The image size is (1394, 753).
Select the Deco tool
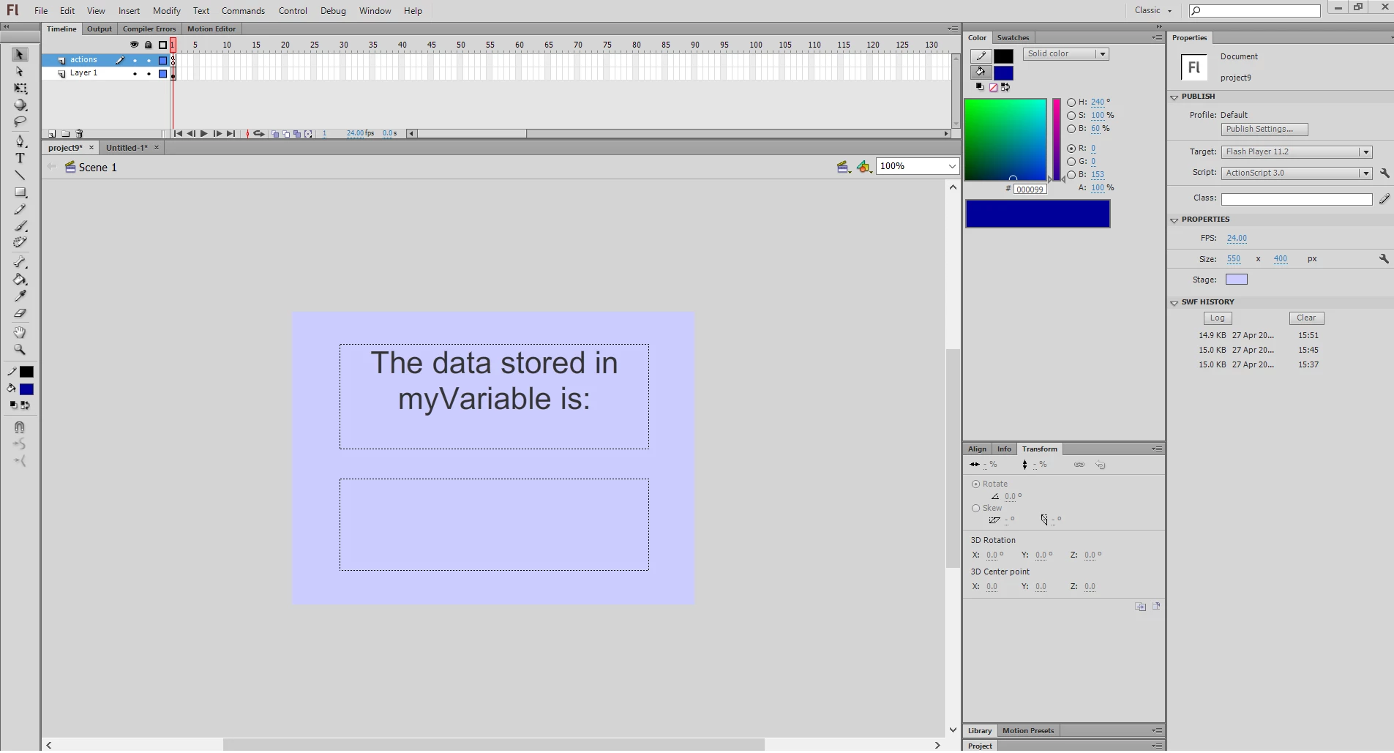20,242
